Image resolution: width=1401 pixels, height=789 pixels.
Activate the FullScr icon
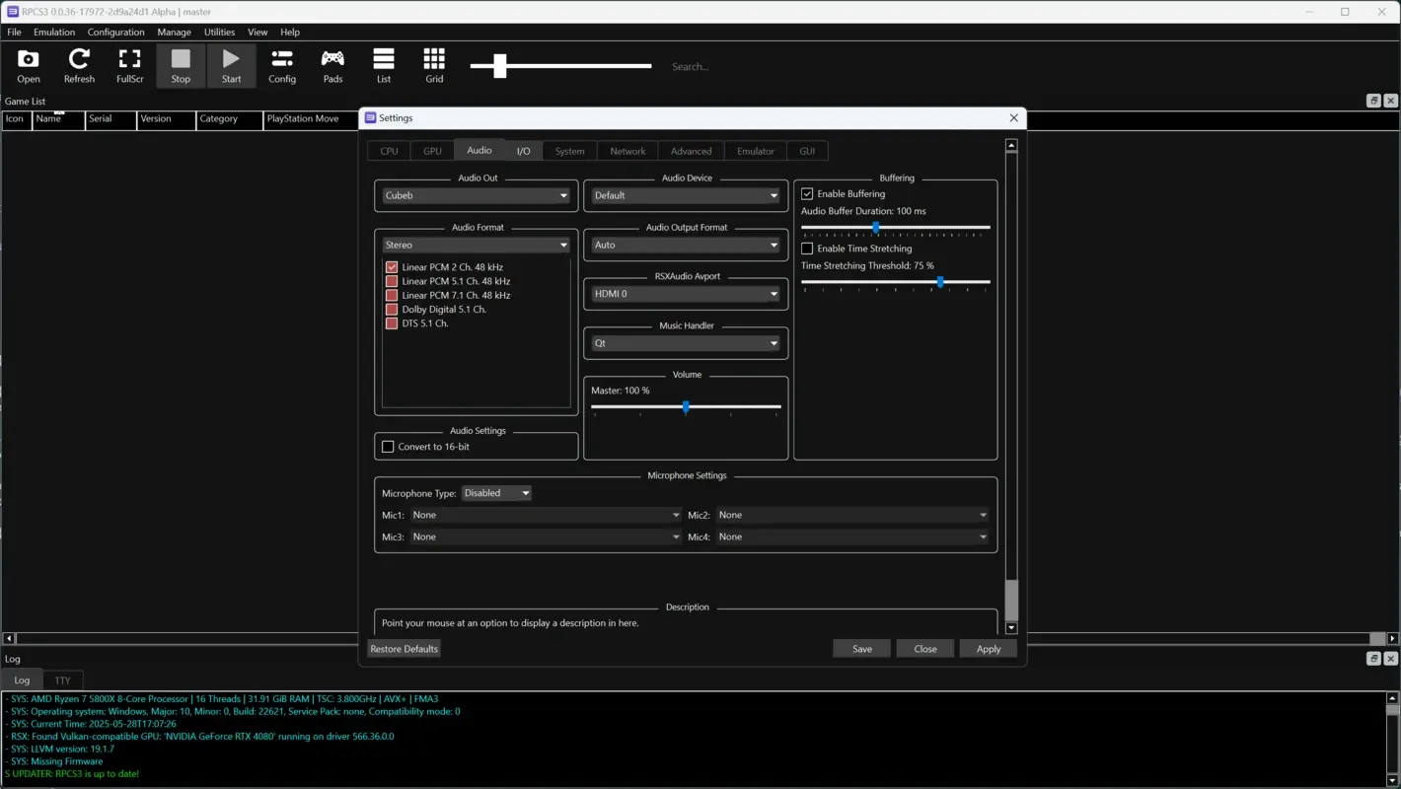129,65
